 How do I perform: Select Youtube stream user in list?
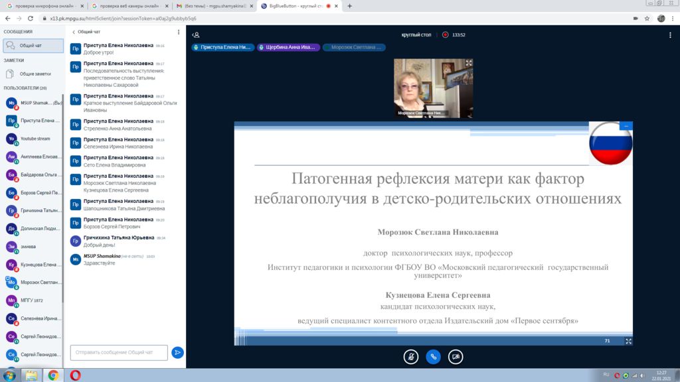[x=35, y=139]
